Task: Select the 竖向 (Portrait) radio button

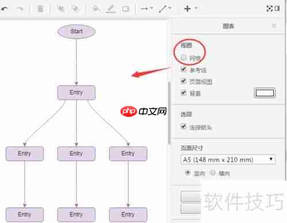Action: coord(188,173)
